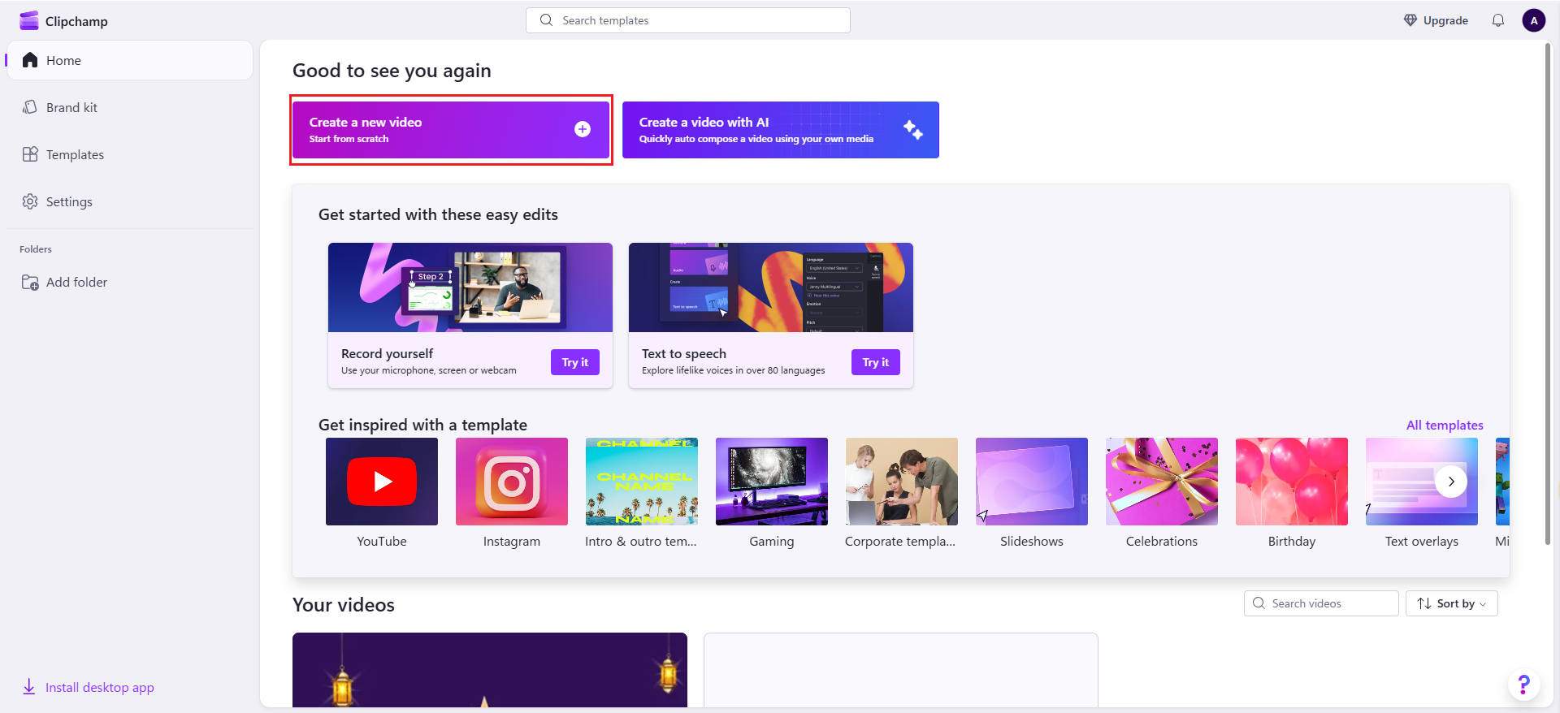Click the Text overlays label text

click(x=1422, y=542)
